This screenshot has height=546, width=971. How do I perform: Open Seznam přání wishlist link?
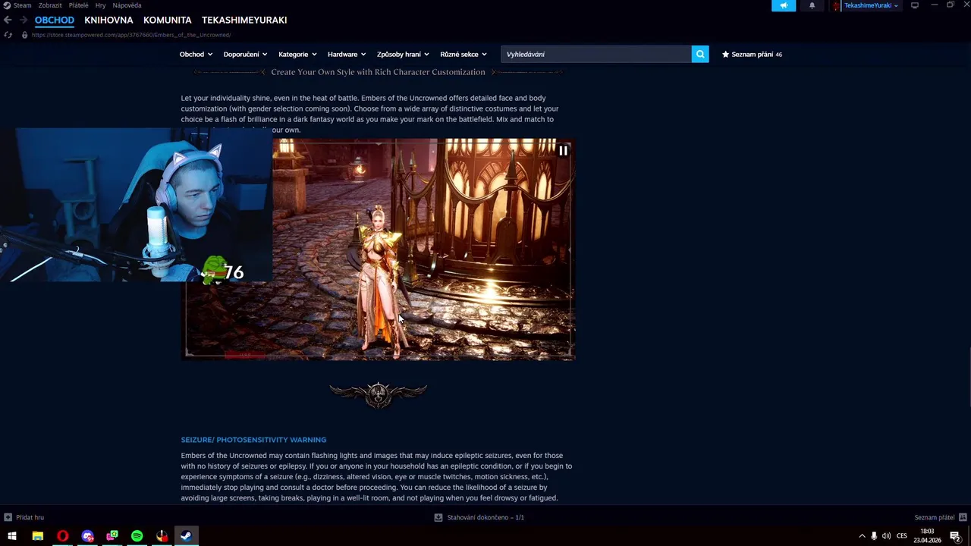752,54
